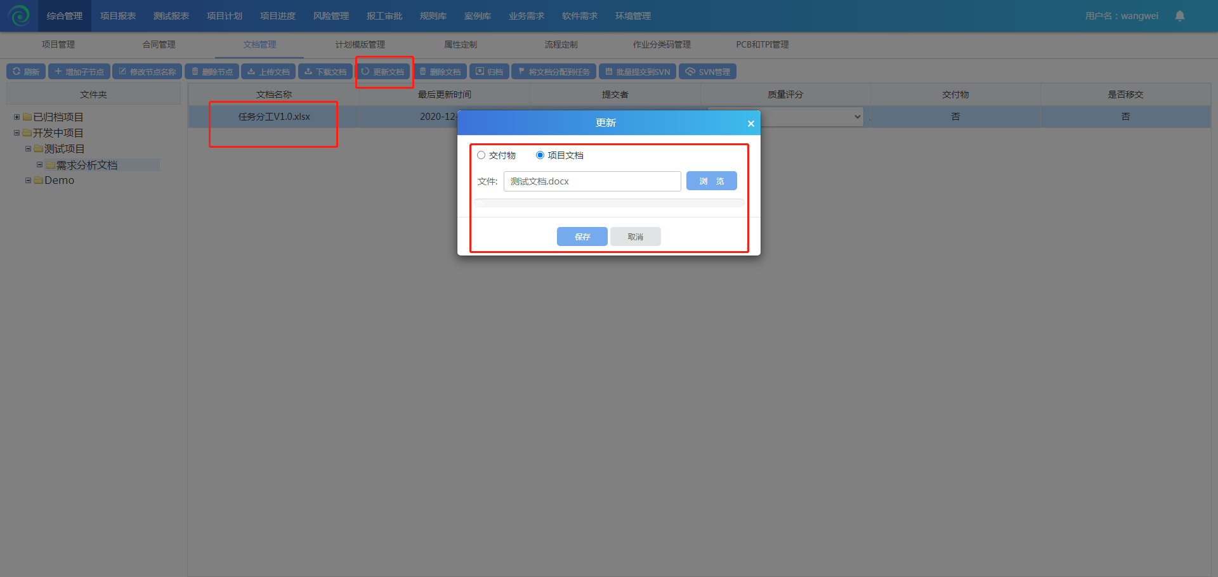1218x577 pixels.
Task: Open the 项目计划 top menu
Action: point(225,16)
